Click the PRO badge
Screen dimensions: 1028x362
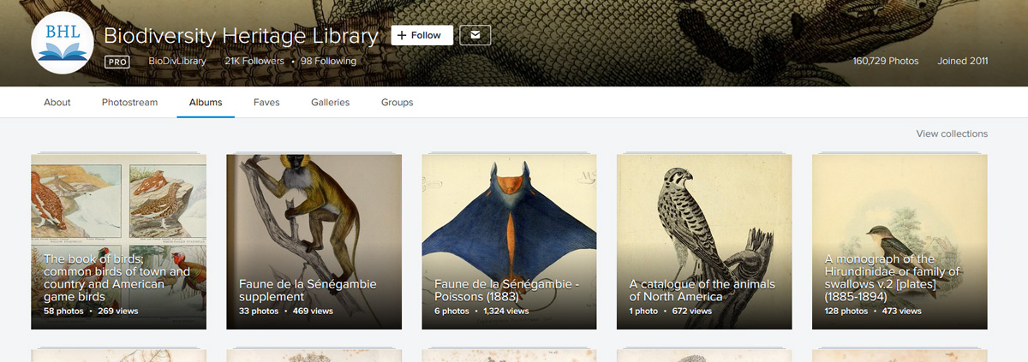coord(117,62)
